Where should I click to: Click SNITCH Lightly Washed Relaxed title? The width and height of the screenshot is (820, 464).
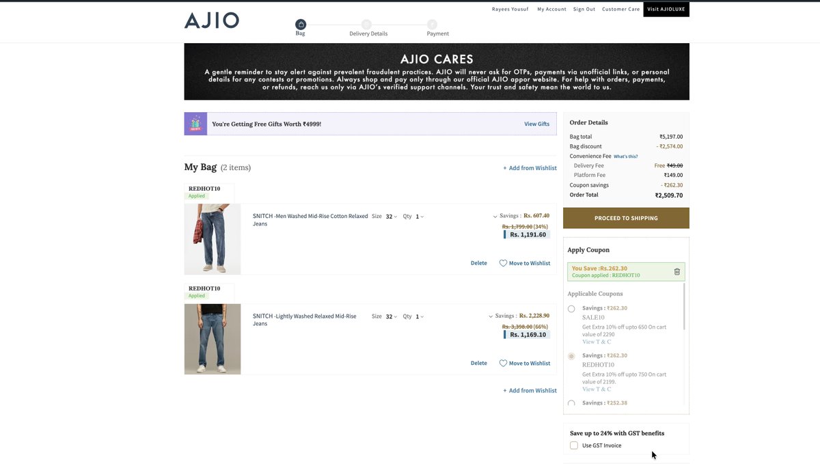point(305,320)
